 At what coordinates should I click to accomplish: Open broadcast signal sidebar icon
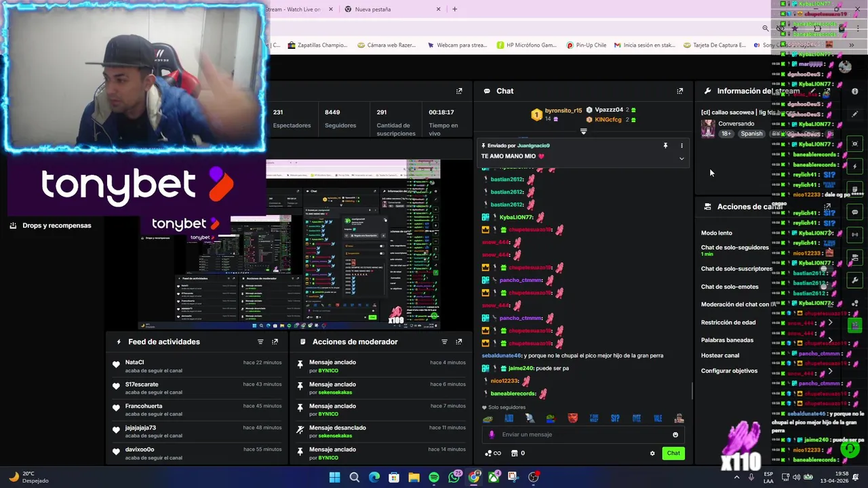point(855,235)
